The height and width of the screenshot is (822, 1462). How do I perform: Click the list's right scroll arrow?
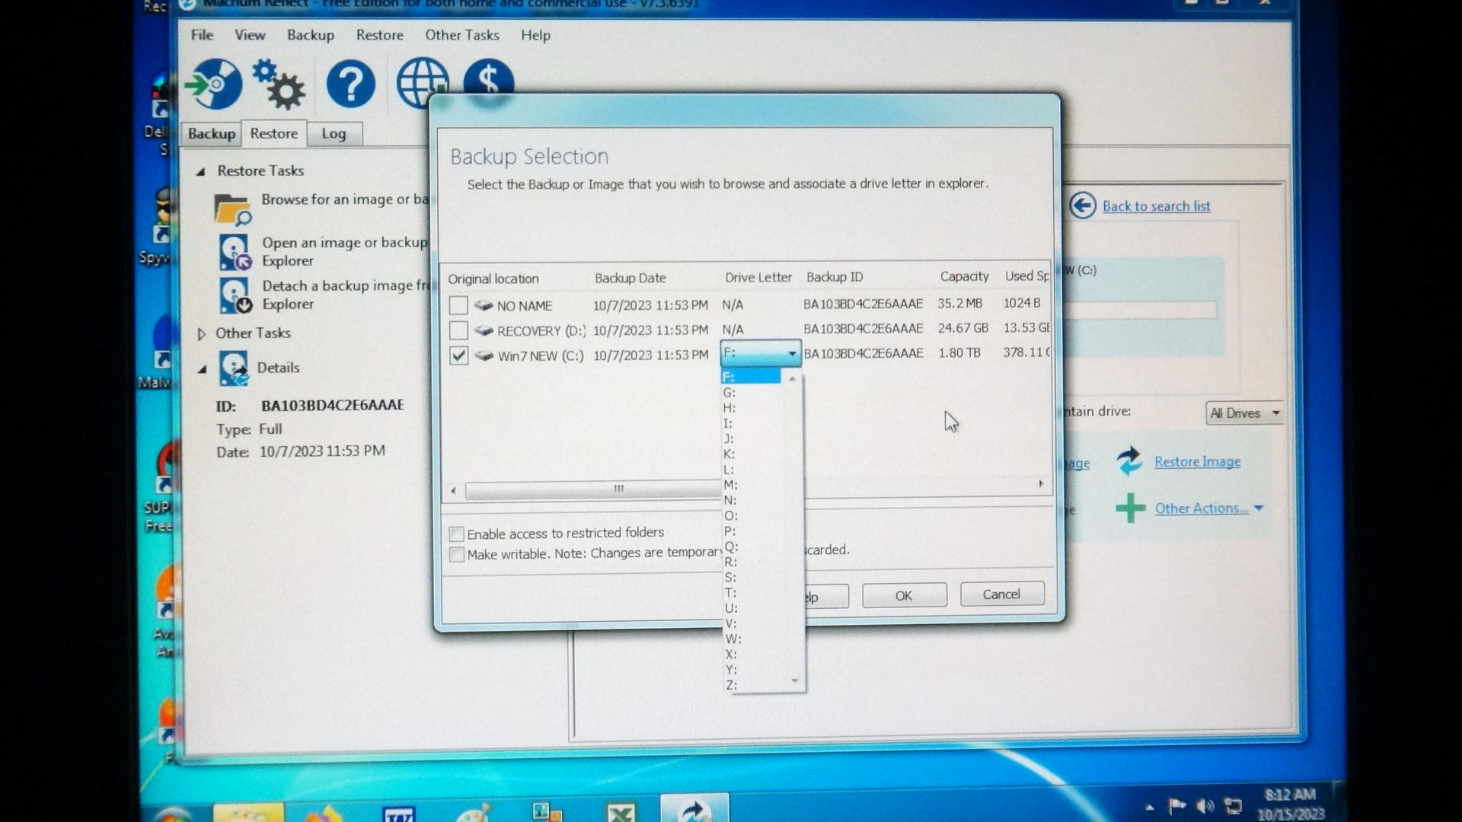coord(1041,484)
